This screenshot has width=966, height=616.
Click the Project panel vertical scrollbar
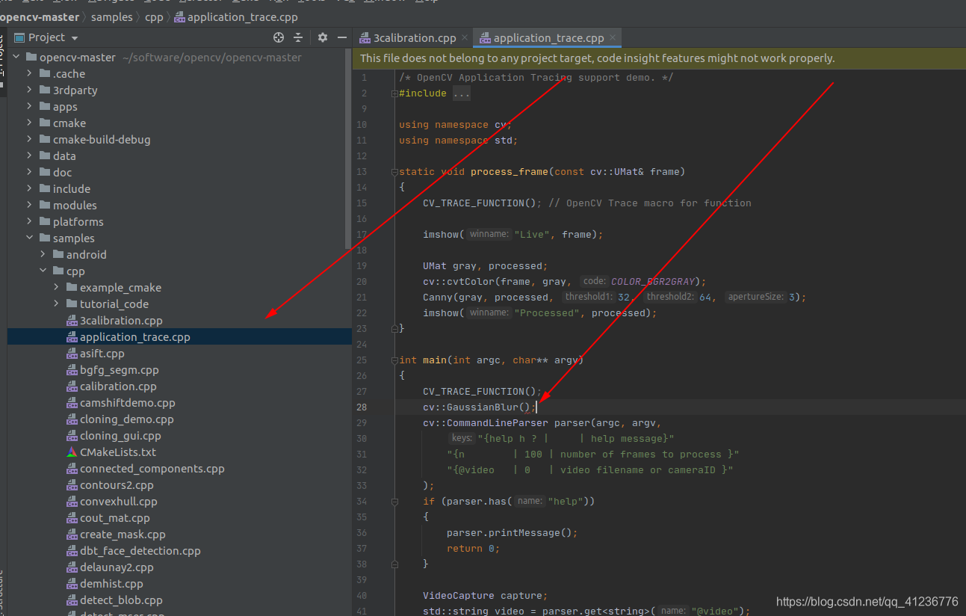[348, 150]
